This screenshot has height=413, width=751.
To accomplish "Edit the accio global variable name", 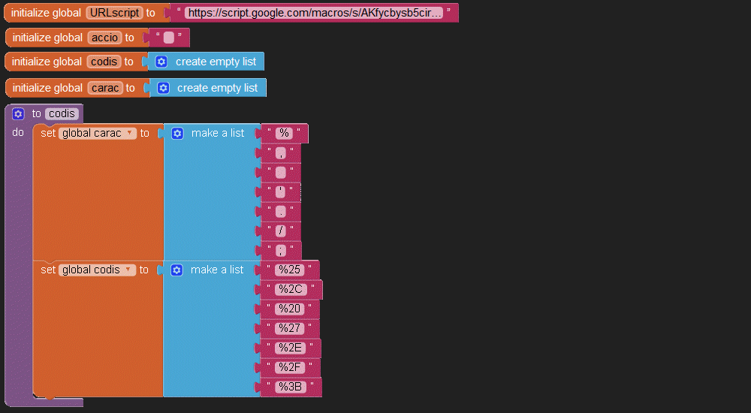I will click(x=104, y=38).
